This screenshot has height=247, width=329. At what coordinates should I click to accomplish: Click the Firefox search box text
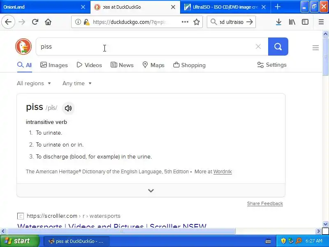pyautogui.click(x=232, y=22)
